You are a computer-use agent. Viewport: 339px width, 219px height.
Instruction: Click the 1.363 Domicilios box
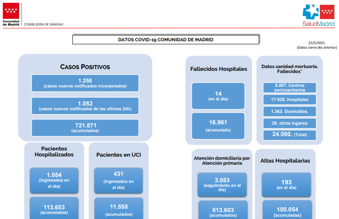click(290, 111)
